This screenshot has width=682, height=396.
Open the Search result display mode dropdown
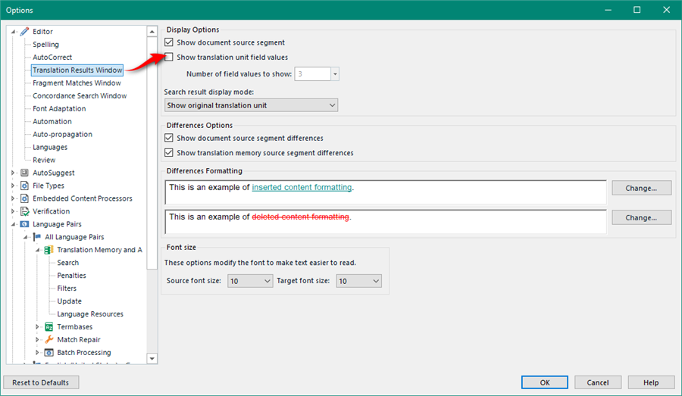pos(251,105)
